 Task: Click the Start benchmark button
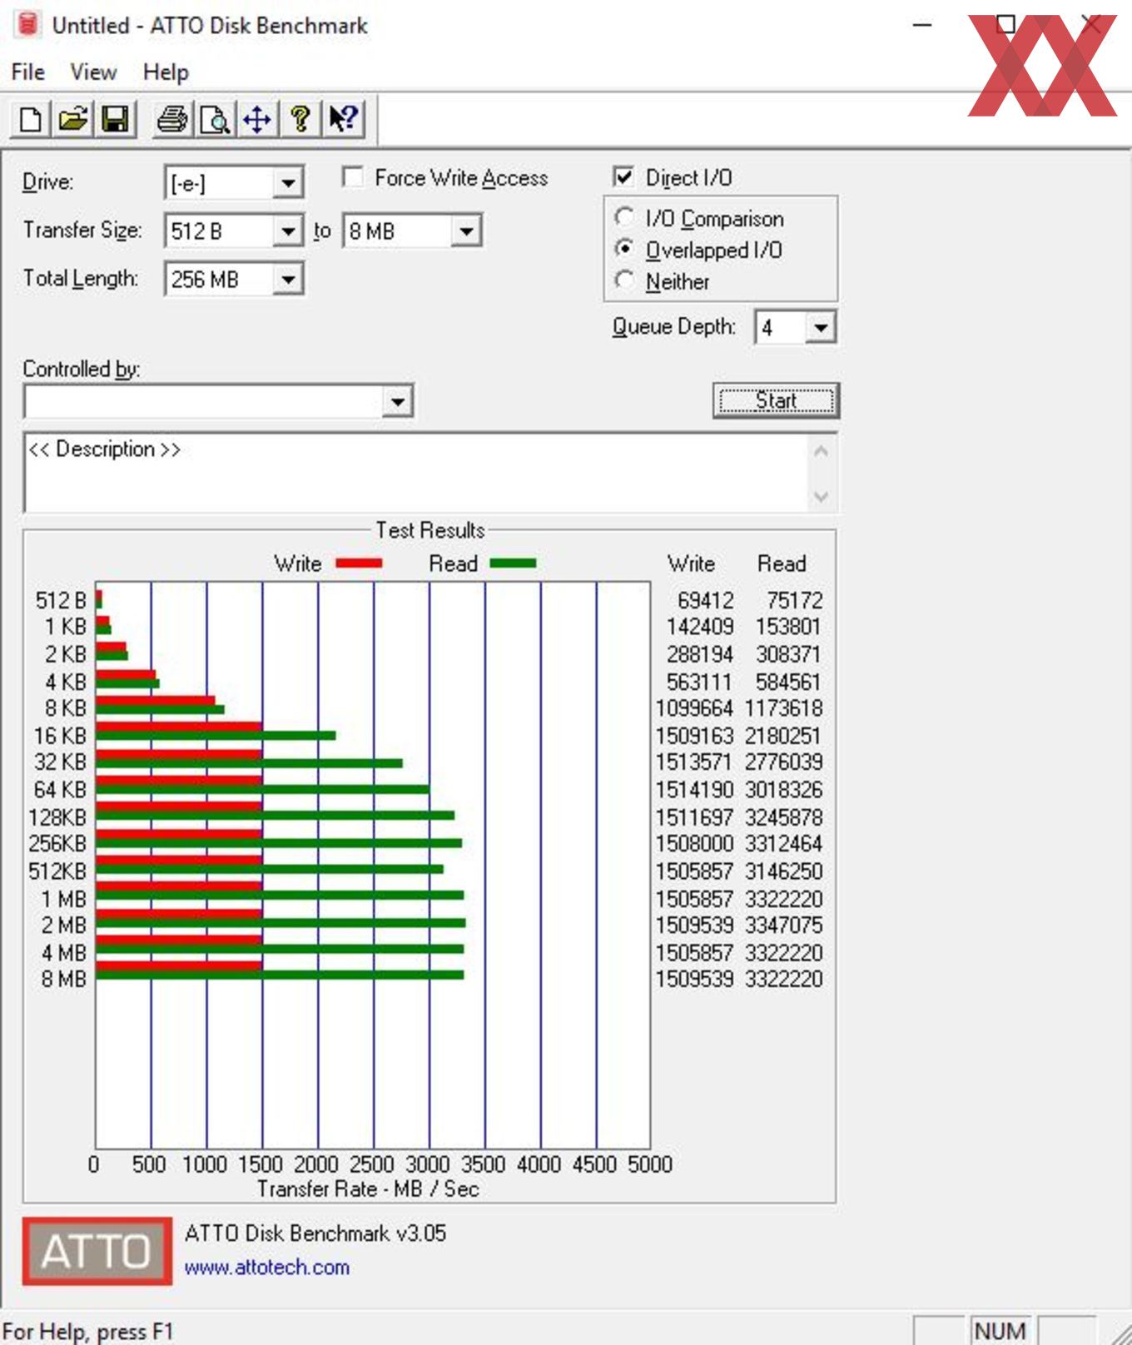776,400
